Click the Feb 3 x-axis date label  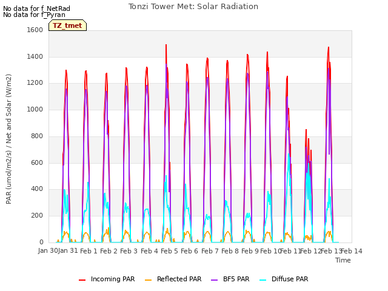click(129, 251)
